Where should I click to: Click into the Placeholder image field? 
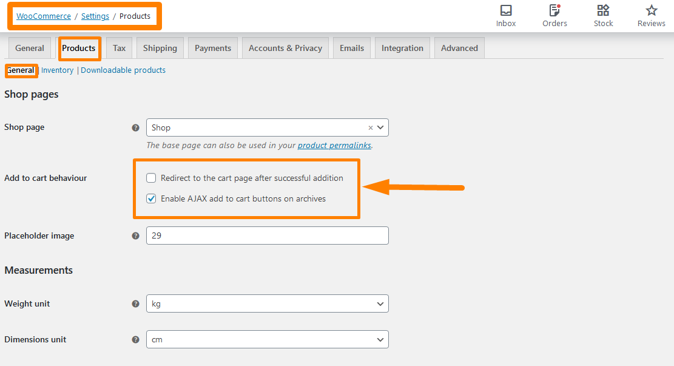click(268, 236)
